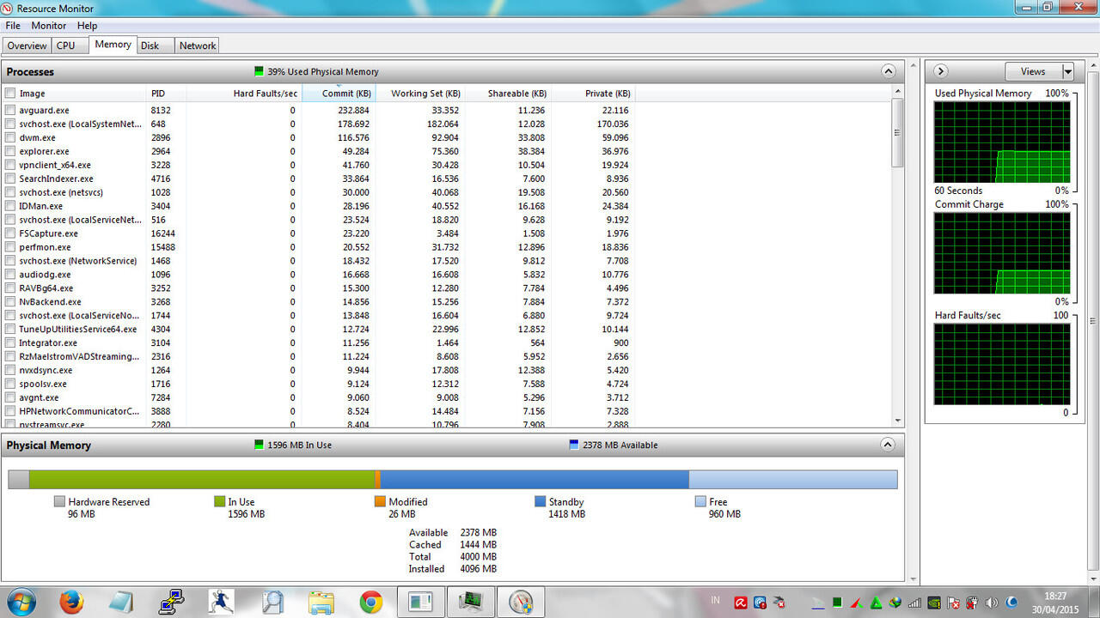Click the Views button
1100x618 pixels.
[x=1033, y=72]
